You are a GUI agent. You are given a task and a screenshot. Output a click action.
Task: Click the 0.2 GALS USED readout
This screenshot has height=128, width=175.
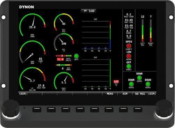(129, 15)
